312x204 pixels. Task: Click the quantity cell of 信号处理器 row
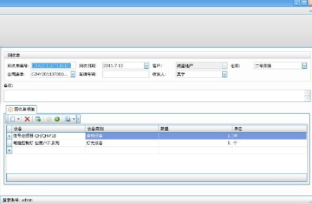click(195, 136)
